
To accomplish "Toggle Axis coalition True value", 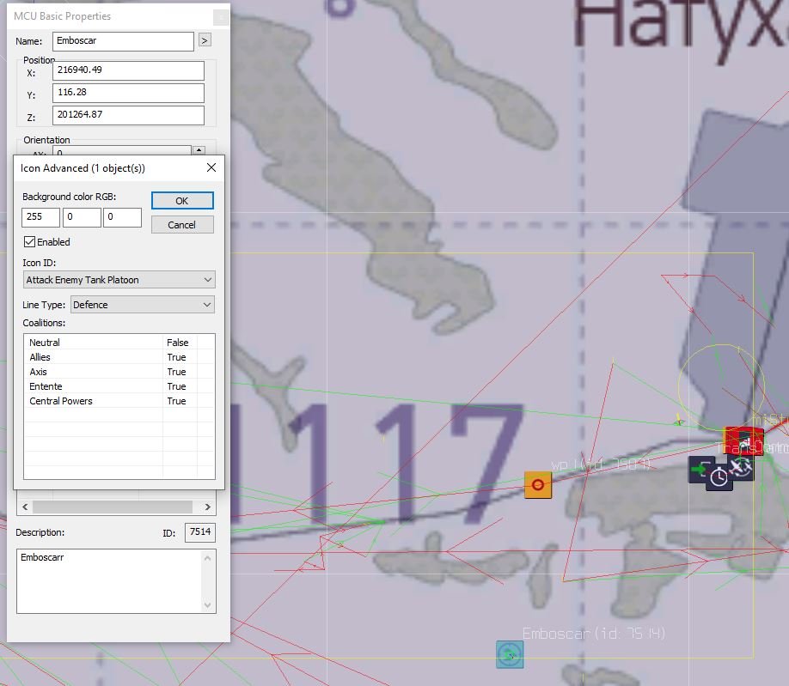I will tap(177, 372).
